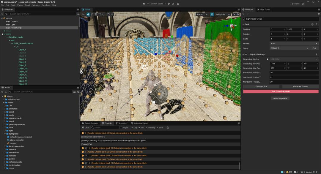
Task: Open the Developer menu
Action: (x=46, y=5)
